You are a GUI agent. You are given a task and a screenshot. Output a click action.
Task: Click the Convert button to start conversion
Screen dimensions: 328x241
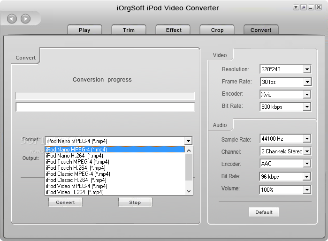pyautogui.click(x=65, y=202)
